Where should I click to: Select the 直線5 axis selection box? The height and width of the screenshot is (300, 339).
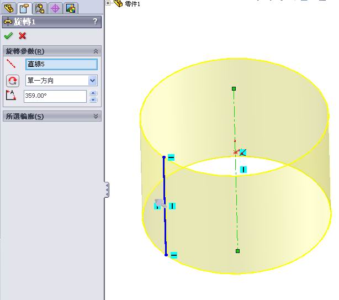(61, 64)
